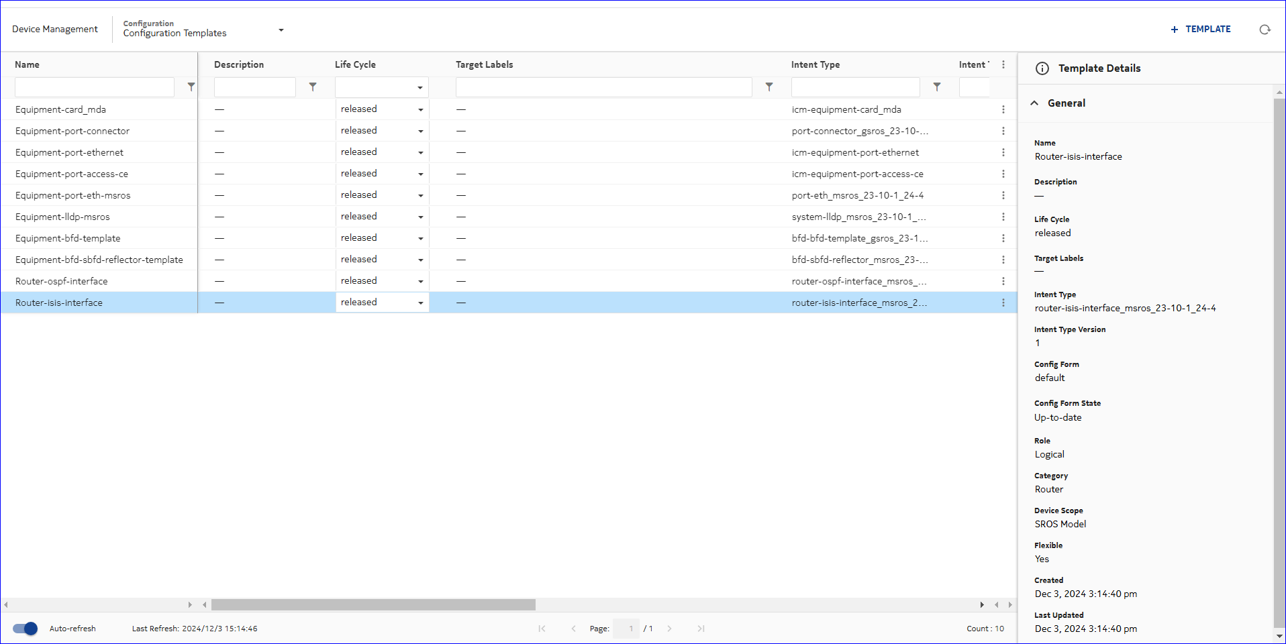Toggle the Auto-refresh switch
This screenshot has height=644, width=1286.
coord(26,629)
